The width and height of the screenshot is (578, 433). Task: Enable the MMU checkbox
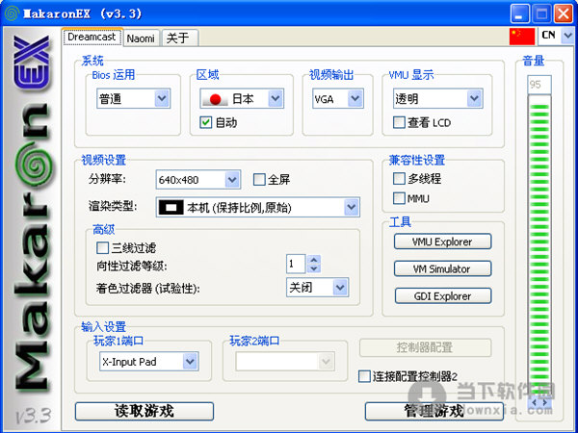(x=399, y=198)
